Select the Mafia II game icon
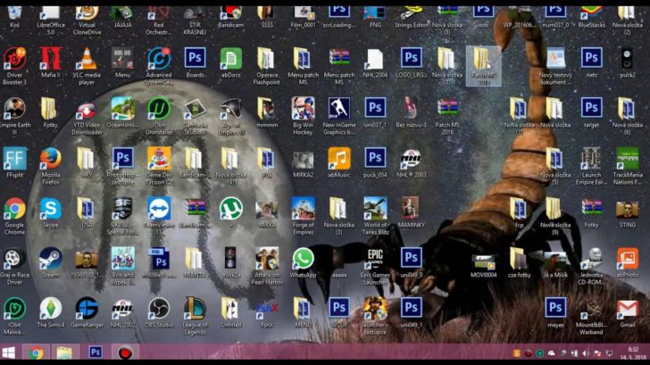The height and width of the screenshot is (365, 650). click(50, 61)
